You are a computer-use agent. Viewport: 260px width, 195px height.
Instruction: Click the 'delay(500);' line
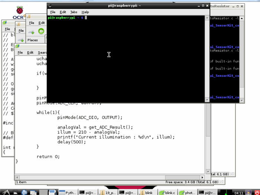71,142
